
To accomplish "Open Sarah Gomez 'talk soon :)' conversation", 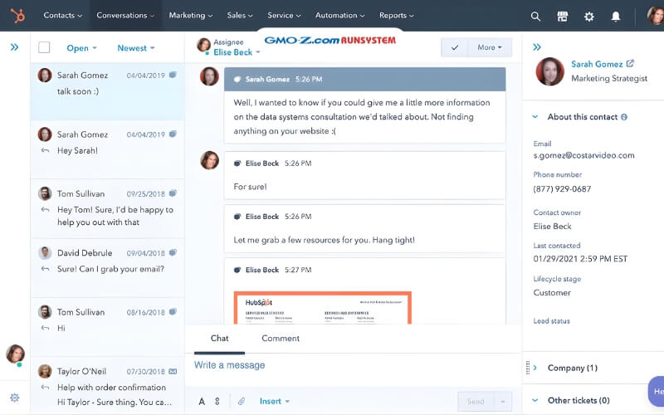I will pos(108,91).
